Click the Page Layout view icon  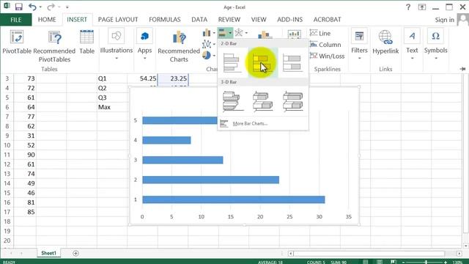(x=380, y=262)
